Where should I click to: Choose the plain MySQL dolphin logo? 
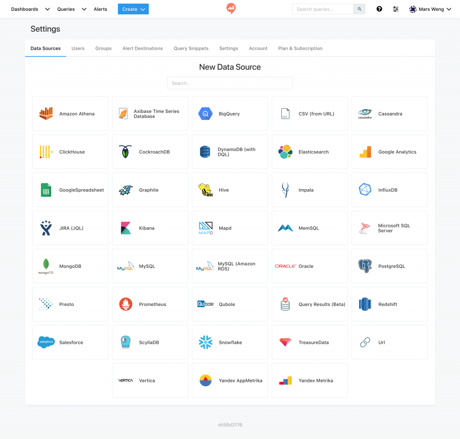coord(126,266)
